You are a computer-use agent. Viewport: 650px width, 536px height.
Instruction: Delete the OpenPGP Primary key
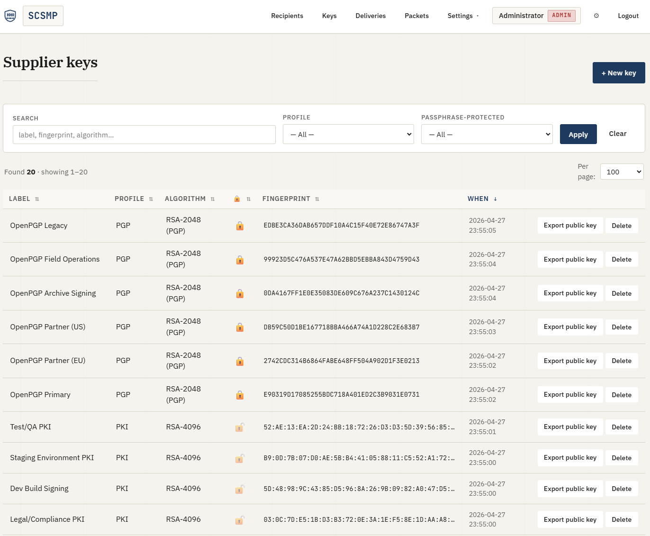(622, 395)
